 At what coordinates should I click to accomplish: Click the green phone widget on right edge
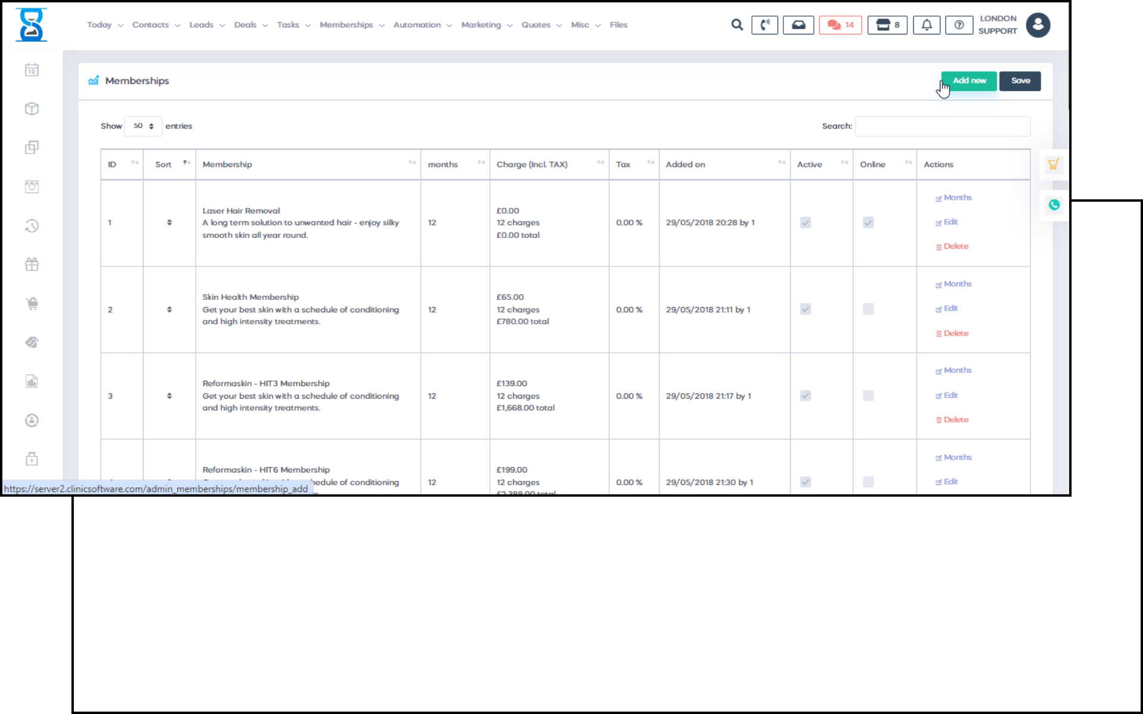[1054, 205]
